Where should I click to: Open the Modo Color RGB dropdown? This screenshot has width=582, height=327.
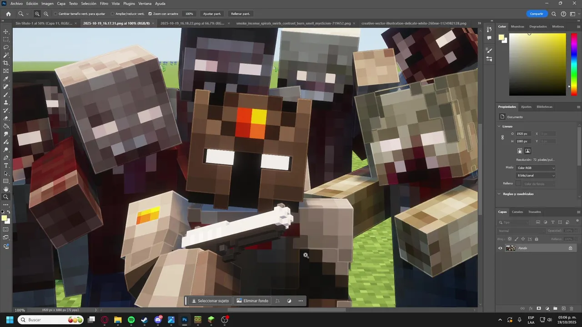536,168
